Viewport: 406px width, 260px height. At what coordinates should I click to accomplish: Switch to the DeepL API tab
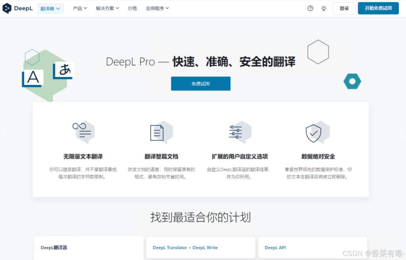tap(313, 247)
